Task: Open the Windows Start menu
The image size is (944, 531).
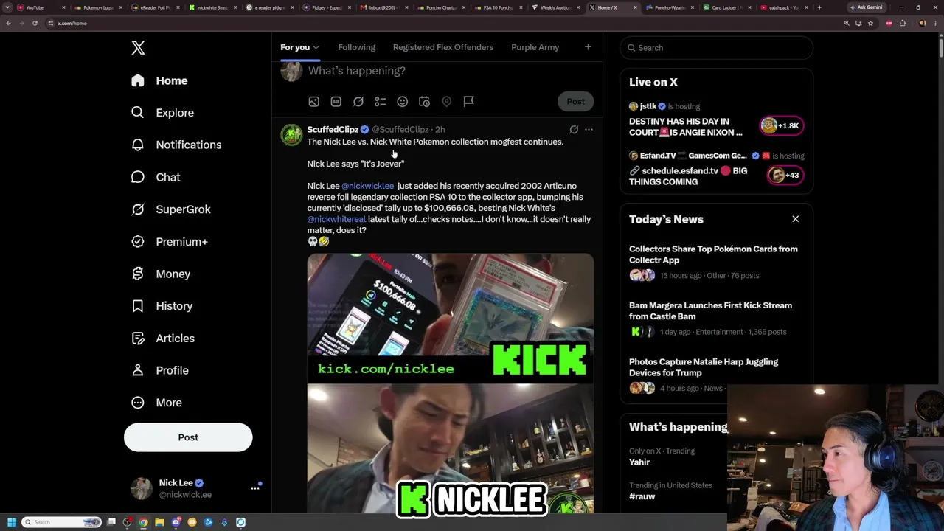Action: click(11, 522)
